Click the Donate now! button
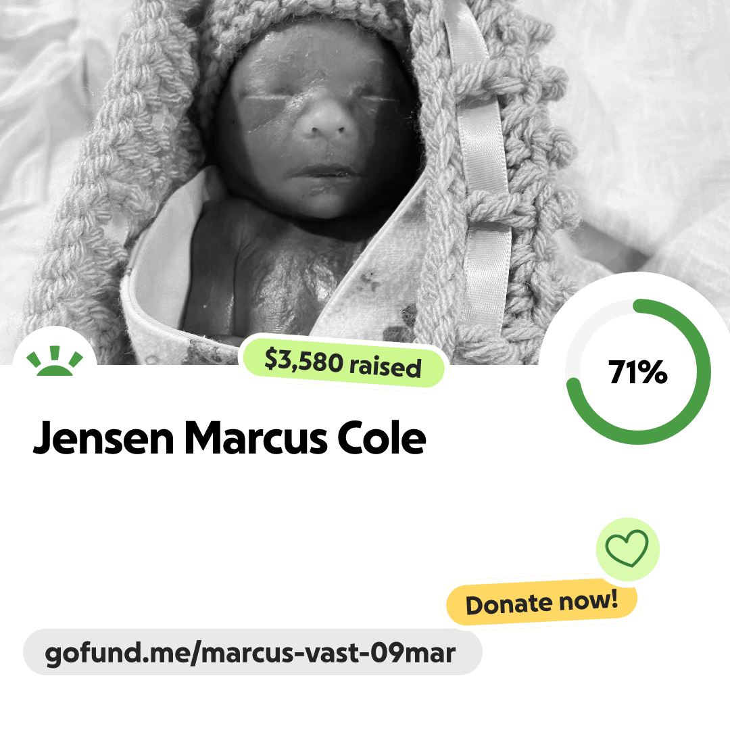 tap(542, 602)
